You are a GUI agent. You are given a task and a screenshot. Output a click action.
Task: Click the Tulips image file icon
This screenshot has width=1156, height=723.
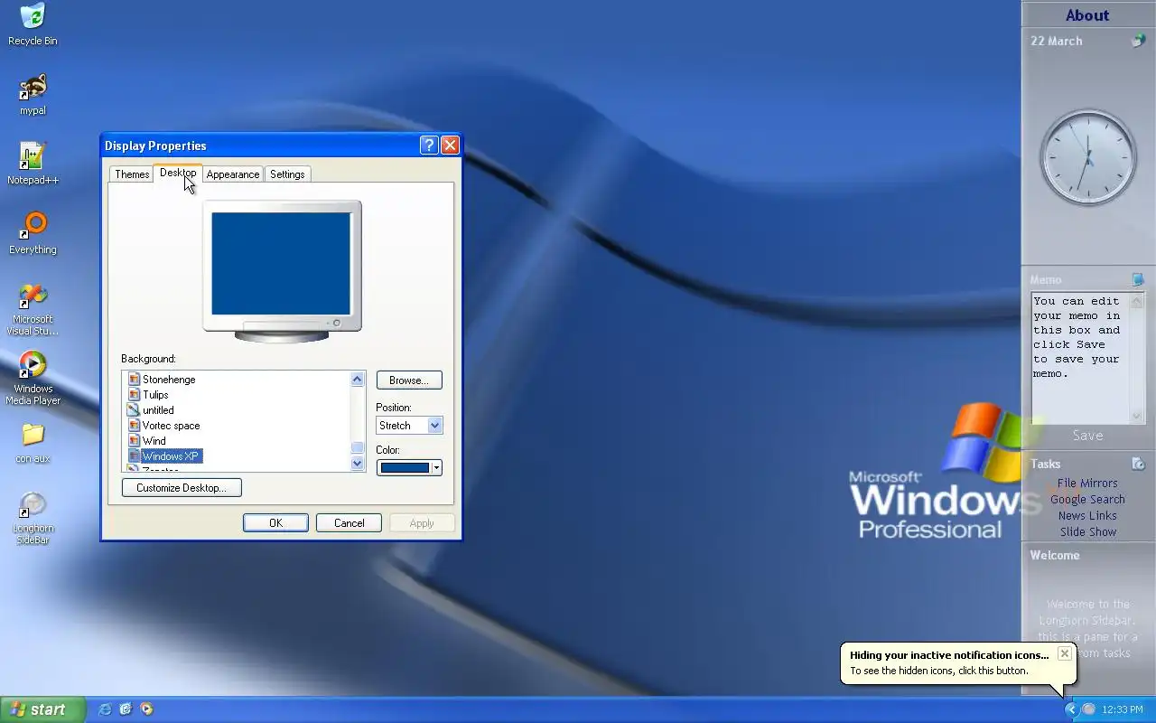[134, 395]
